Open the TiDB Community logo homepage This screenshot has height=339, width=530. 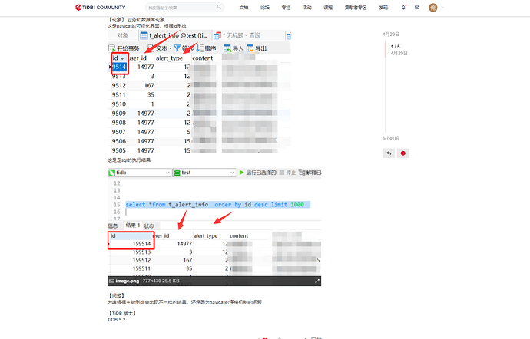pos(101,7)
